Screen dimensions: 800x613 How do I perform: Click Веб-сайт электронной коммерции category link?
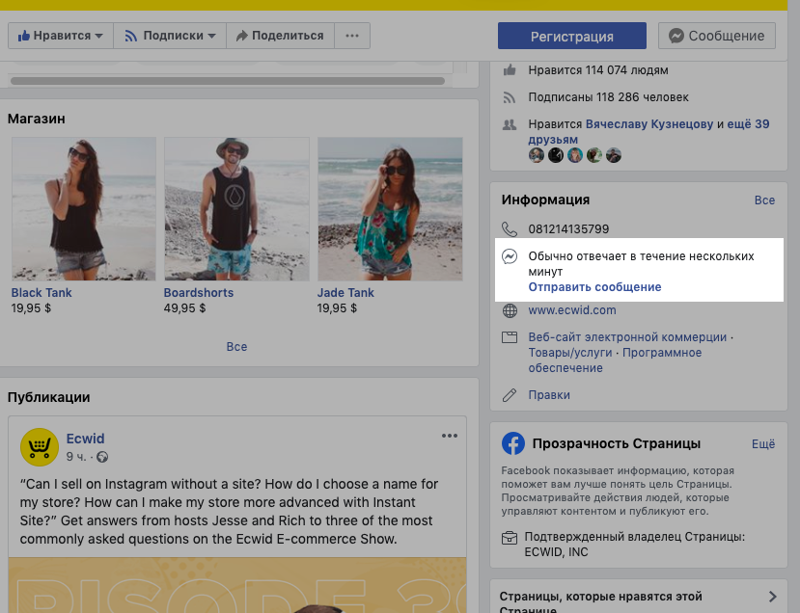tap(627, 337)
